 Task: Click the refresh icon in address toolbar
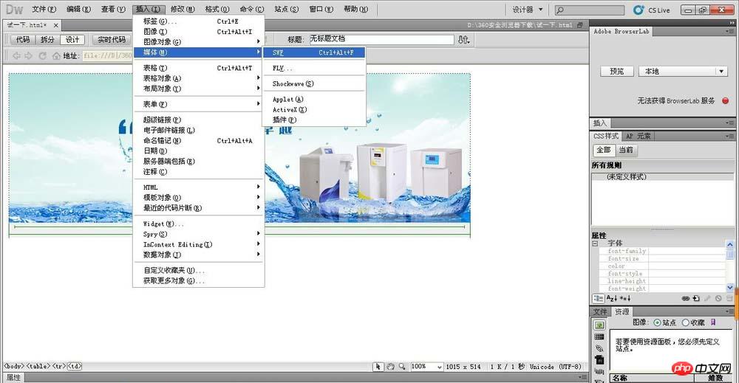[x=42, y=55]
